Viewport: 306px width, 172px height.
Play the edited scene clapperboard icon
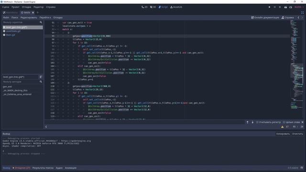point(285,7)
